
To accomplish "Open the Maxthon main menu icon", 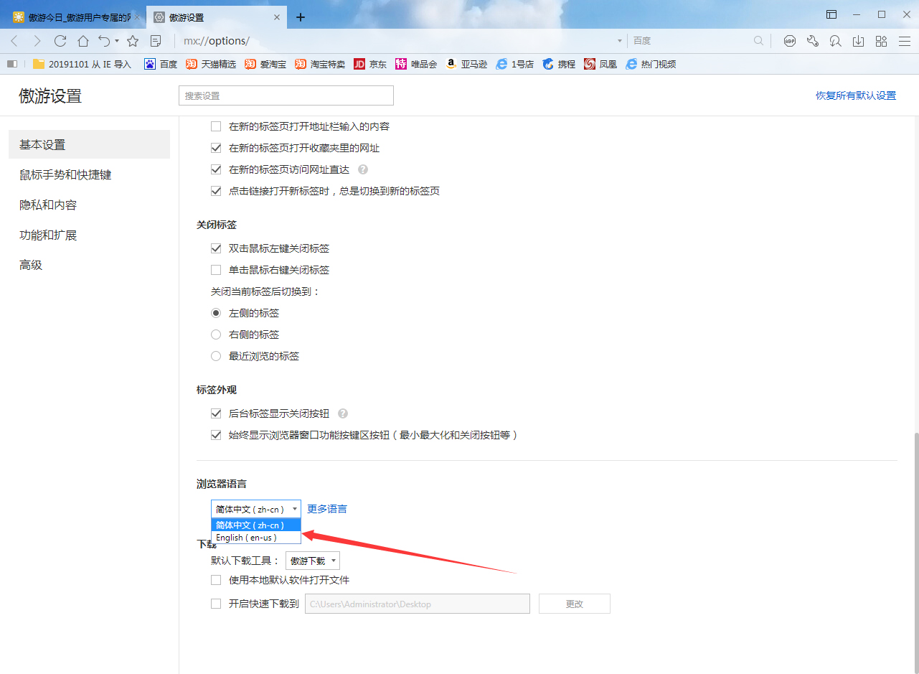I will [x=905, y=41].
